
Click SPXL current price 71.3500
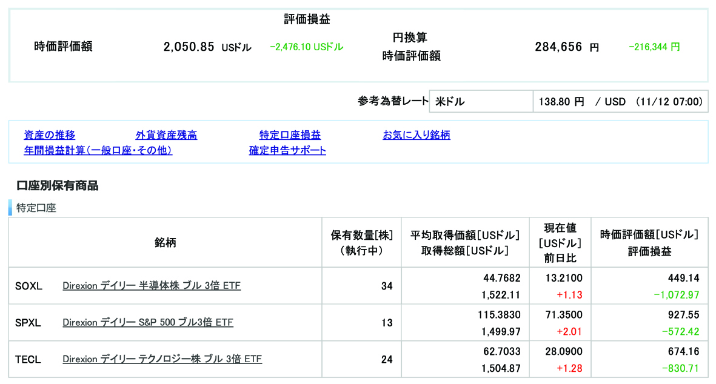coord(564,315)
